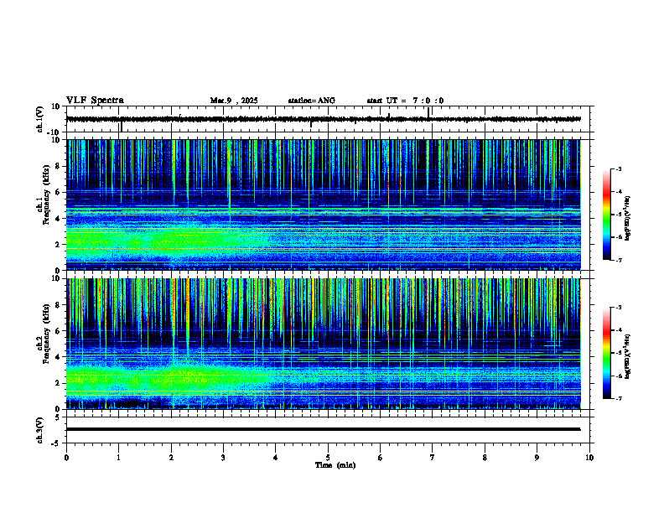The height and width of the screenshot is (513, 664).
Task: Click the "9" tick on the time axis
Action: (x=537, y=458)
